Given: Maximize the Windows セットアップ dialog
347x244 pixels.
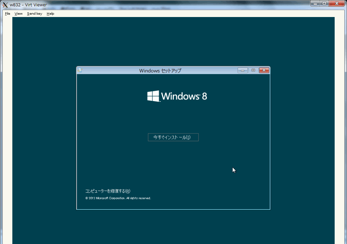Looking at the screenshot, I should point(253,70).
